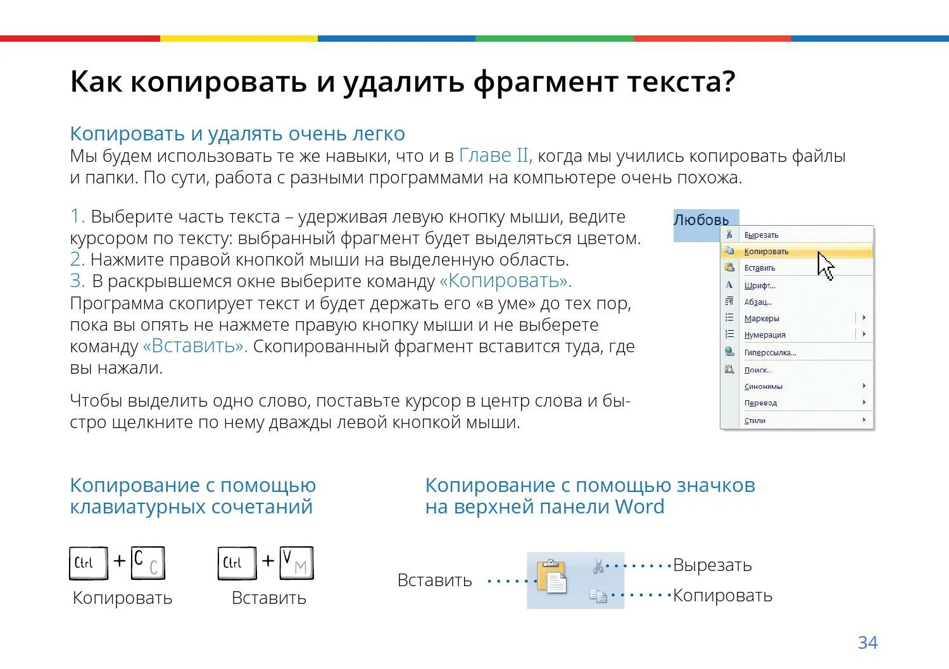Expand the arrow next to Синонимы

click(864, 386)
